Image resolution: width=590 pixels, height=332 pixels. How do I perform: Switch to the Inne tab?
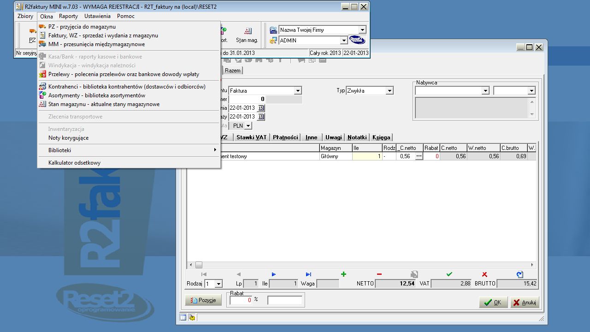(x=312, y=137)
